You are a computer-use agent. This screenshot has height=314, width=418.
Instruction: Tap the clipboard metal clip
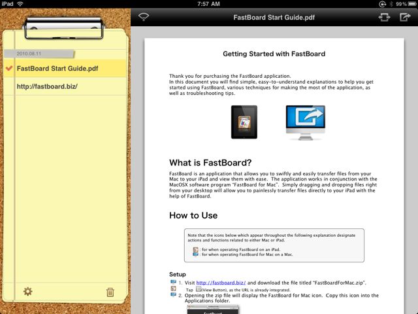(x=63, y=28)
